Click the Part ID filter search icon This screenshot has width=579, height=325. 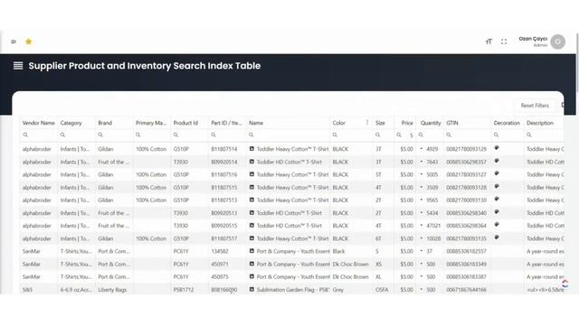[214, 135]
